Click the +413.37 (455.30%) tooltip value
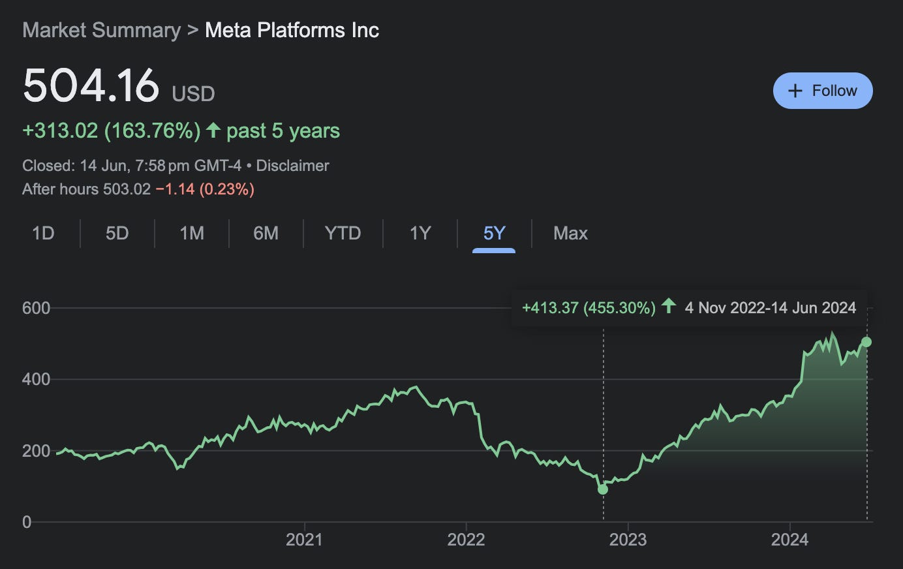903x569 pixels. click(x=589, y=308)
